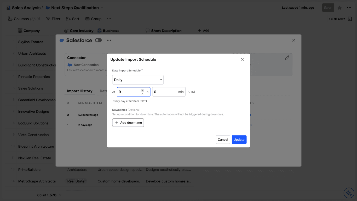357x201 pixels.
Task: Open the top-right three-dot more menu
Action: coord(349,8)
